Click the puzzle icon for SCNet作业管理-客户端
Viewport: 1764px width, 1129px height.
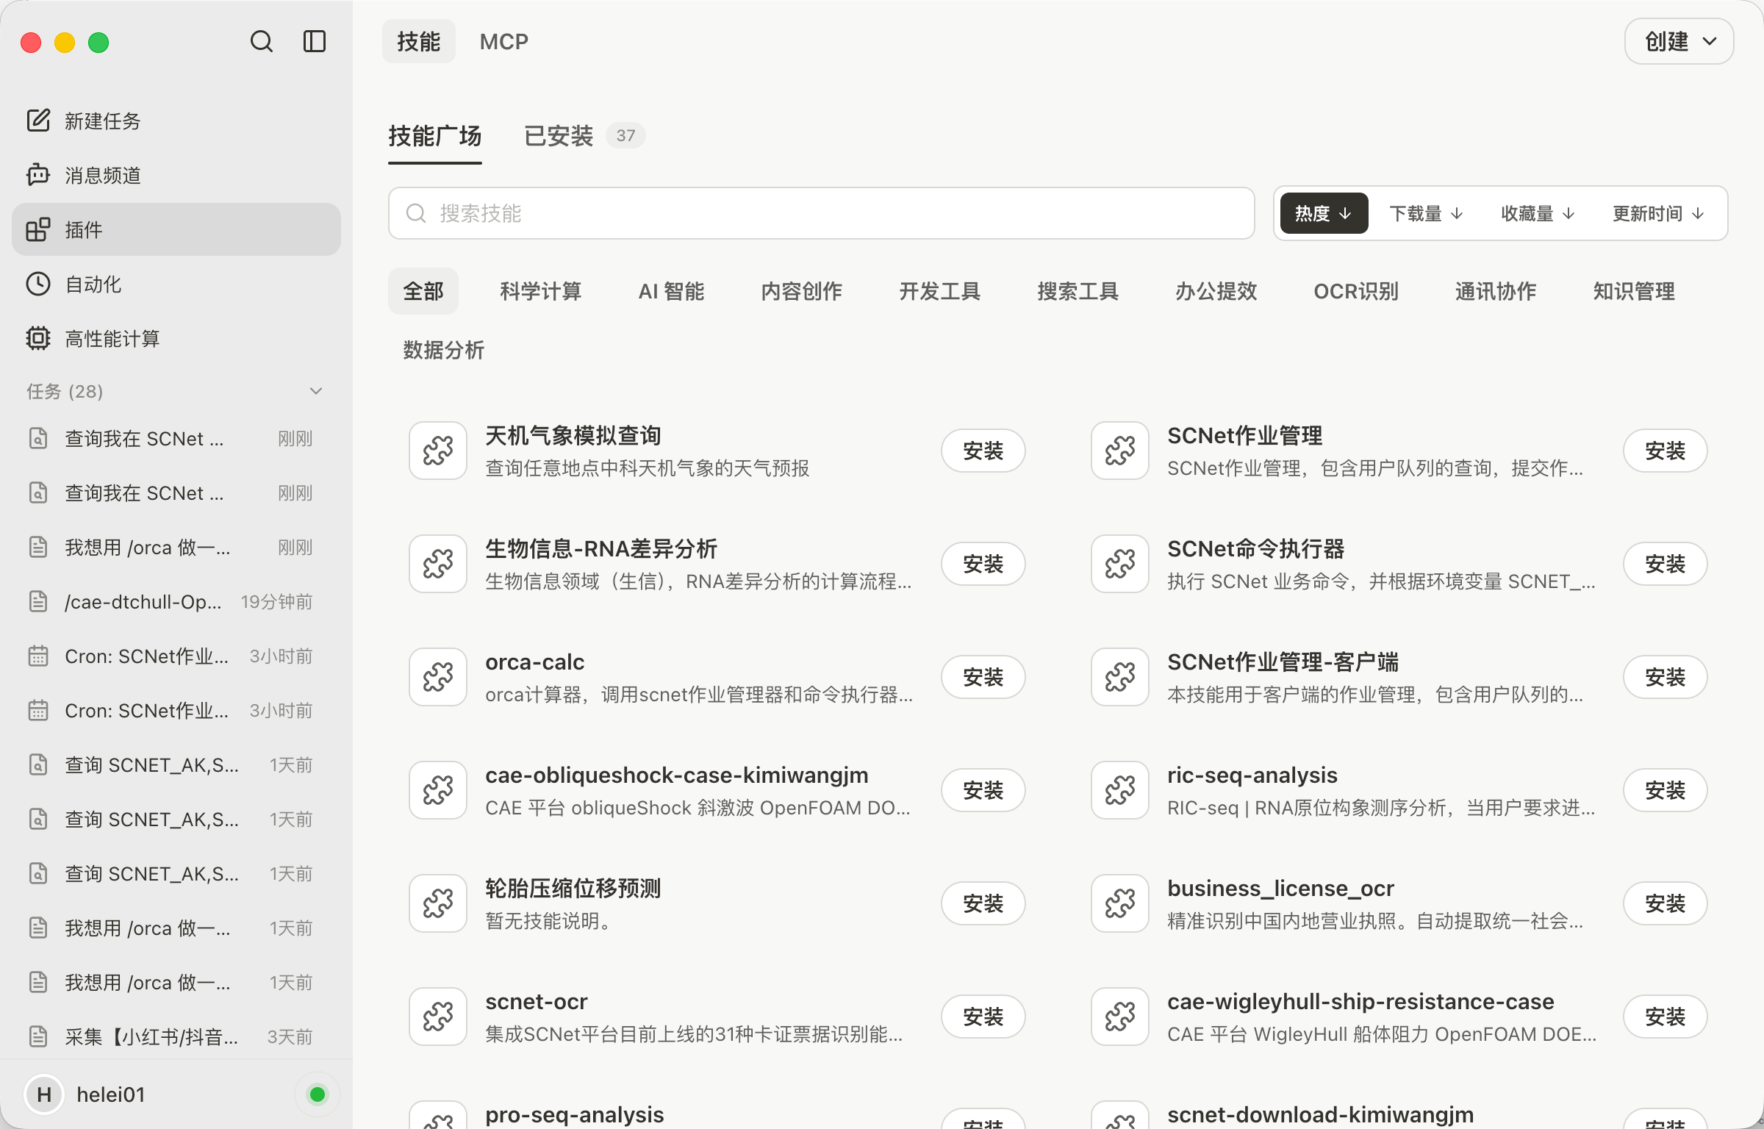[1120, 677]
